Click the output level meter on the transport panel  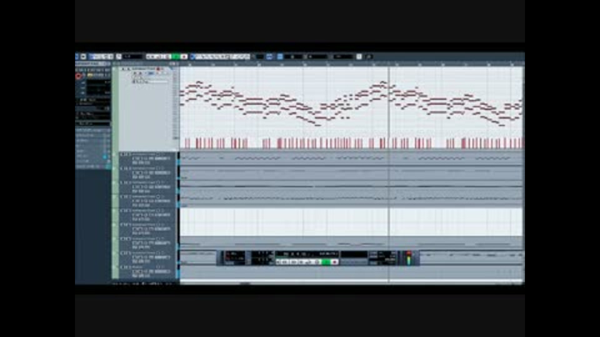point(409,258)
